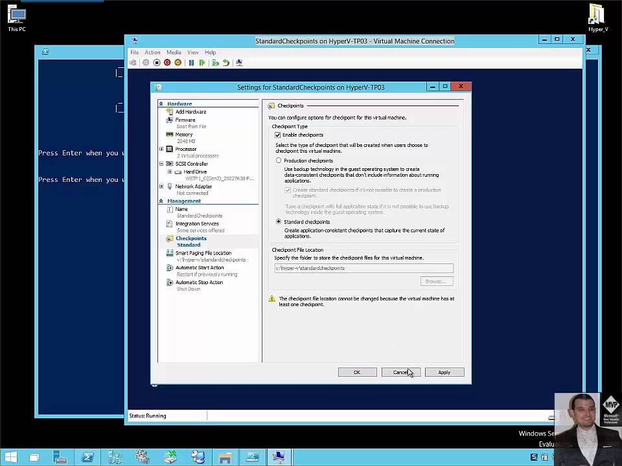Click the orange Save toolbar icon
Screen dimensions: 622x466
[x=178, y=63]
